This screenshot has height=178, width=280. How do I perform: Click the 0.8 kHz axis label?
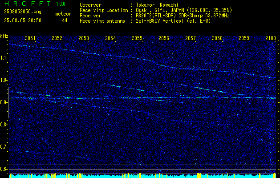4,125
